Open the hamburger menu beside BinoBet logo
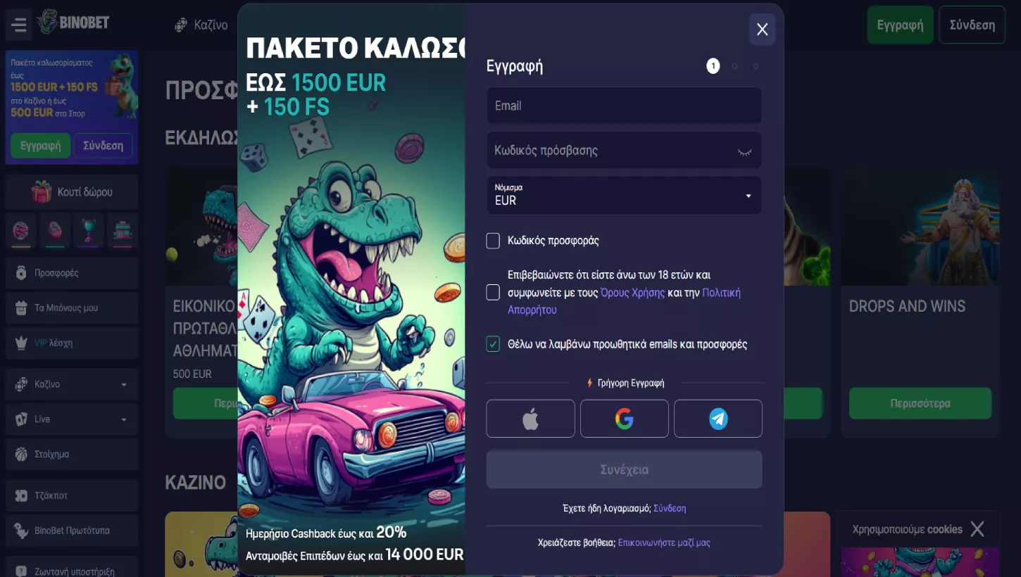This screenshot has height=577, width=1021. [19, 25]
